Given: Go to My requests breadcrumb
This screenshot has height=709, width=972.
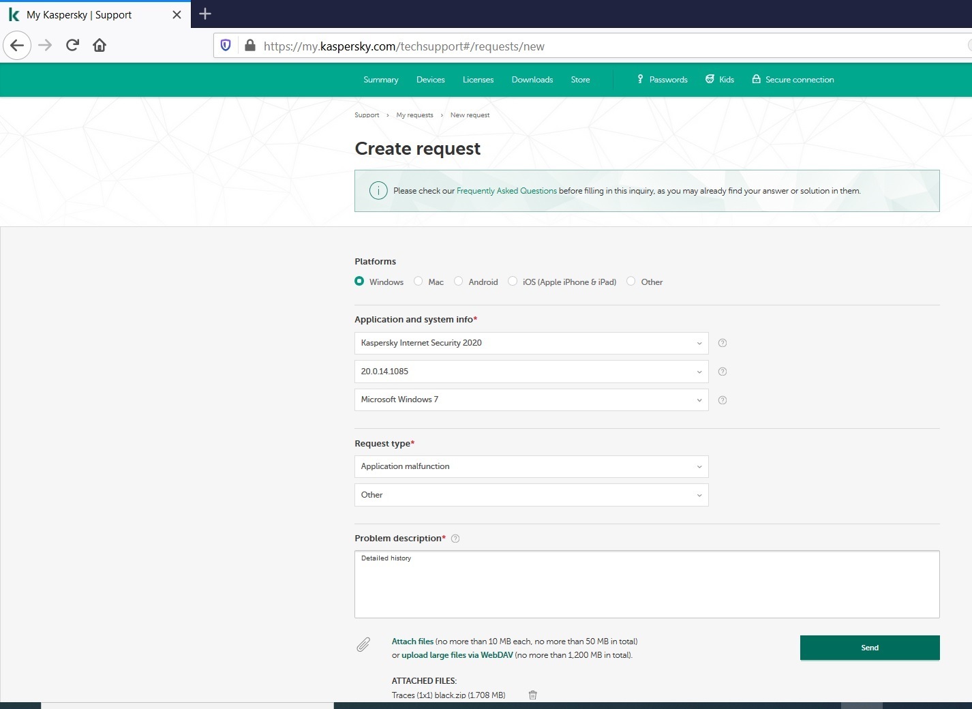Looking at the screenshot, I should (414, 115).
